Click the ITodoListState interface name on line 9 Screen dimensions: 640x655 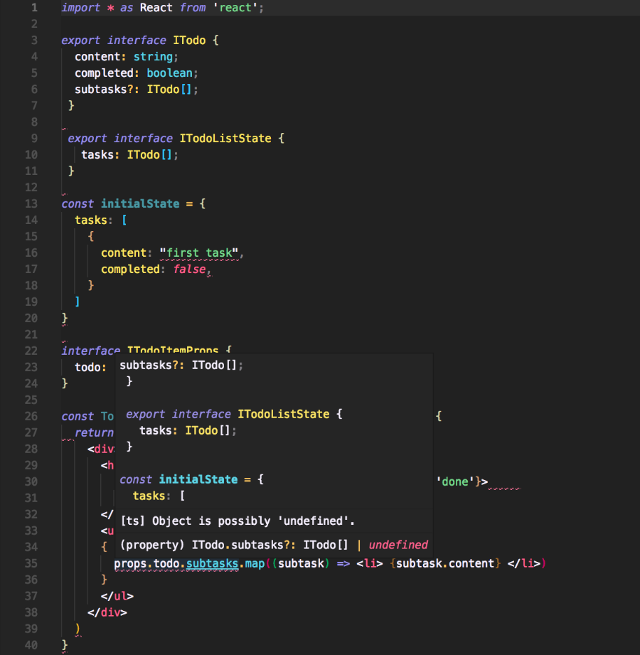tap(225, 138)
